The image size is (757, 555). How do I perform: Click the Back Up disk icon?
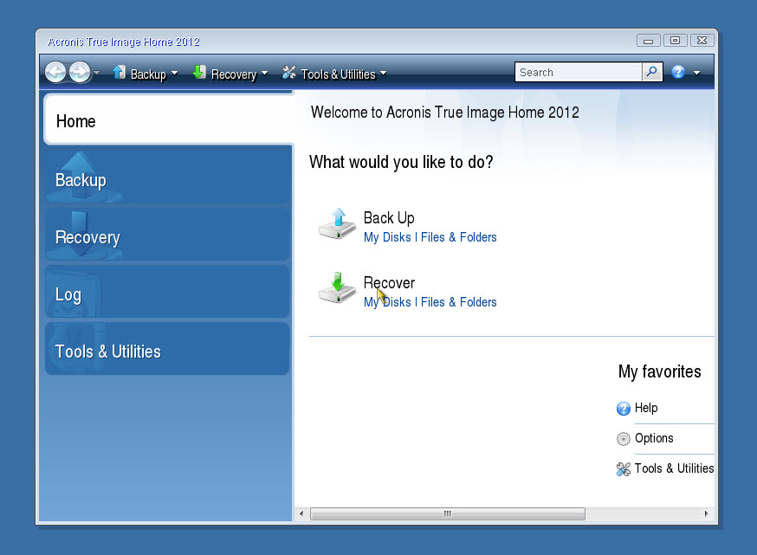point(338,223)
